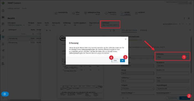Screen dimensions: 194x101
Task: Open the blue help button
Action: coord(5,94)
